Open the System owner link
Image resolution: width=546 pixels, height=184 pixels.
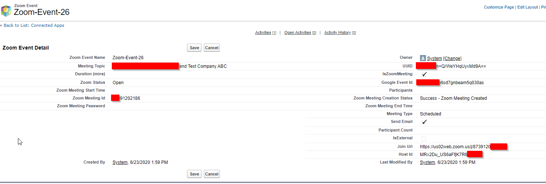pos(435,58)
